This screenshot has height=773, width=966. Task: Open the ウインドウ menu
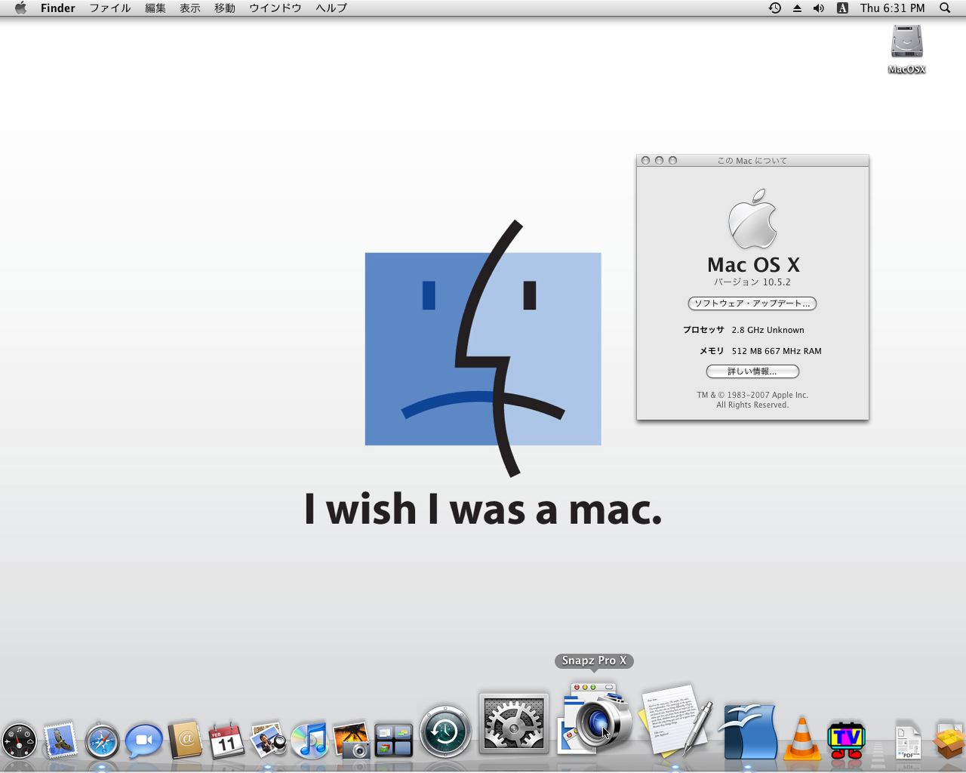click(275, 8)
